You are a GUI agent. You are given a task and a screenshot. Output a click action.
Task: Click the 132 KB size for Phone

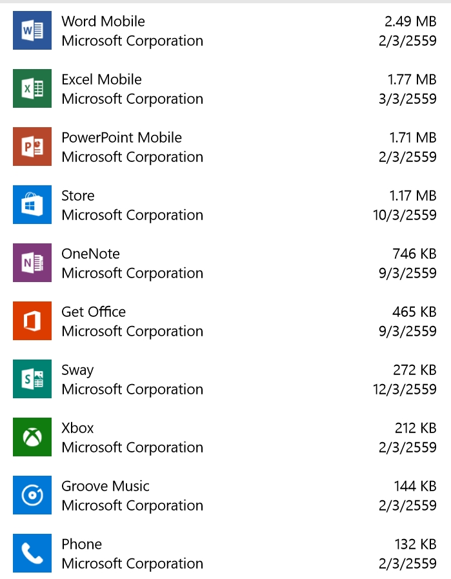tap(415, 544)
